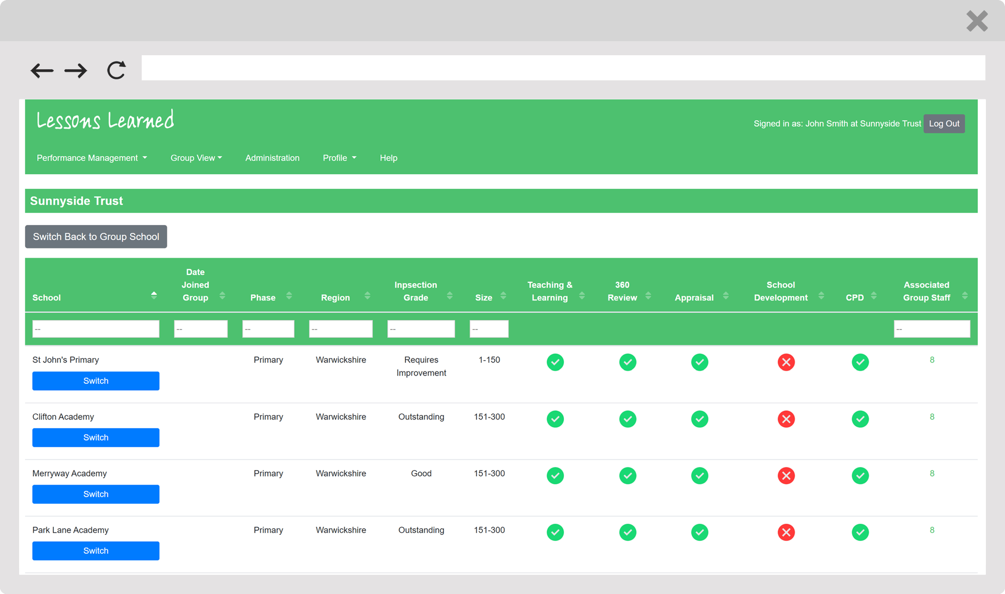Sort by Associated Group Staff column
The height and width of the screenshot is (594, 1005).
(x=965, y=295)
